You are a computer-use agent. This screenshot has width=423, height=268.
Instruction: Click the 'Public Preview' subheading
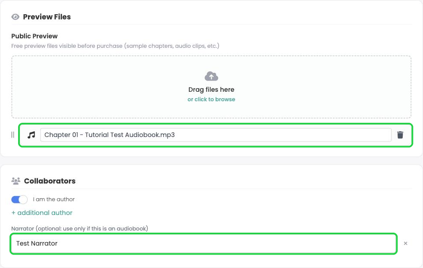(34, 36)
